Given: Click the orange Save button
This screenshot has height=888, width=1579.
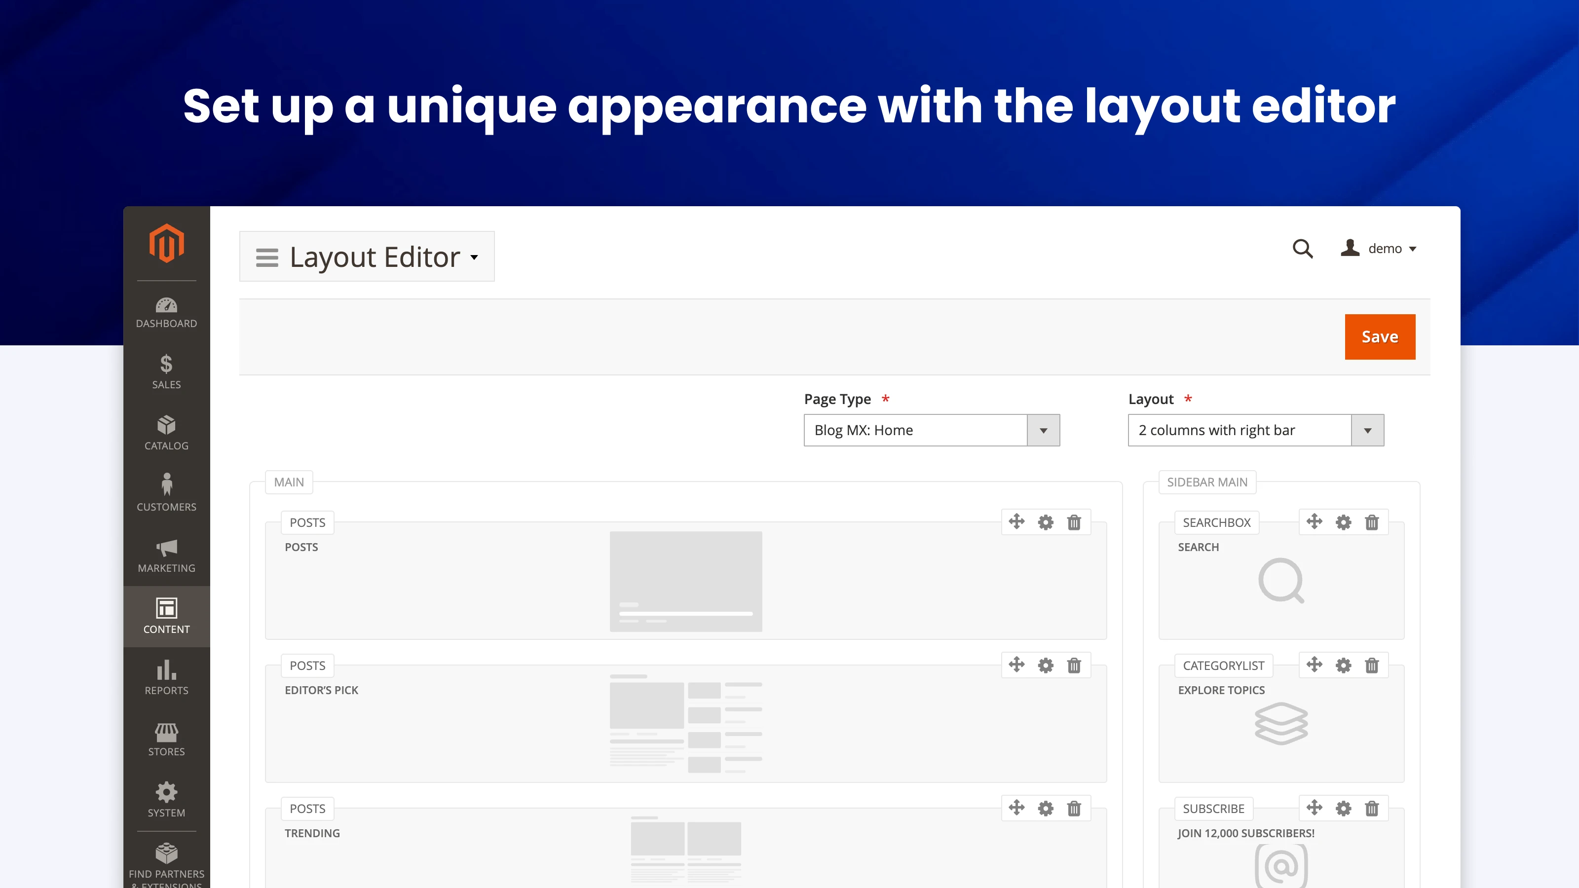Looking at the screenshot, I should pyautogui.click(x=1379, y=337).
